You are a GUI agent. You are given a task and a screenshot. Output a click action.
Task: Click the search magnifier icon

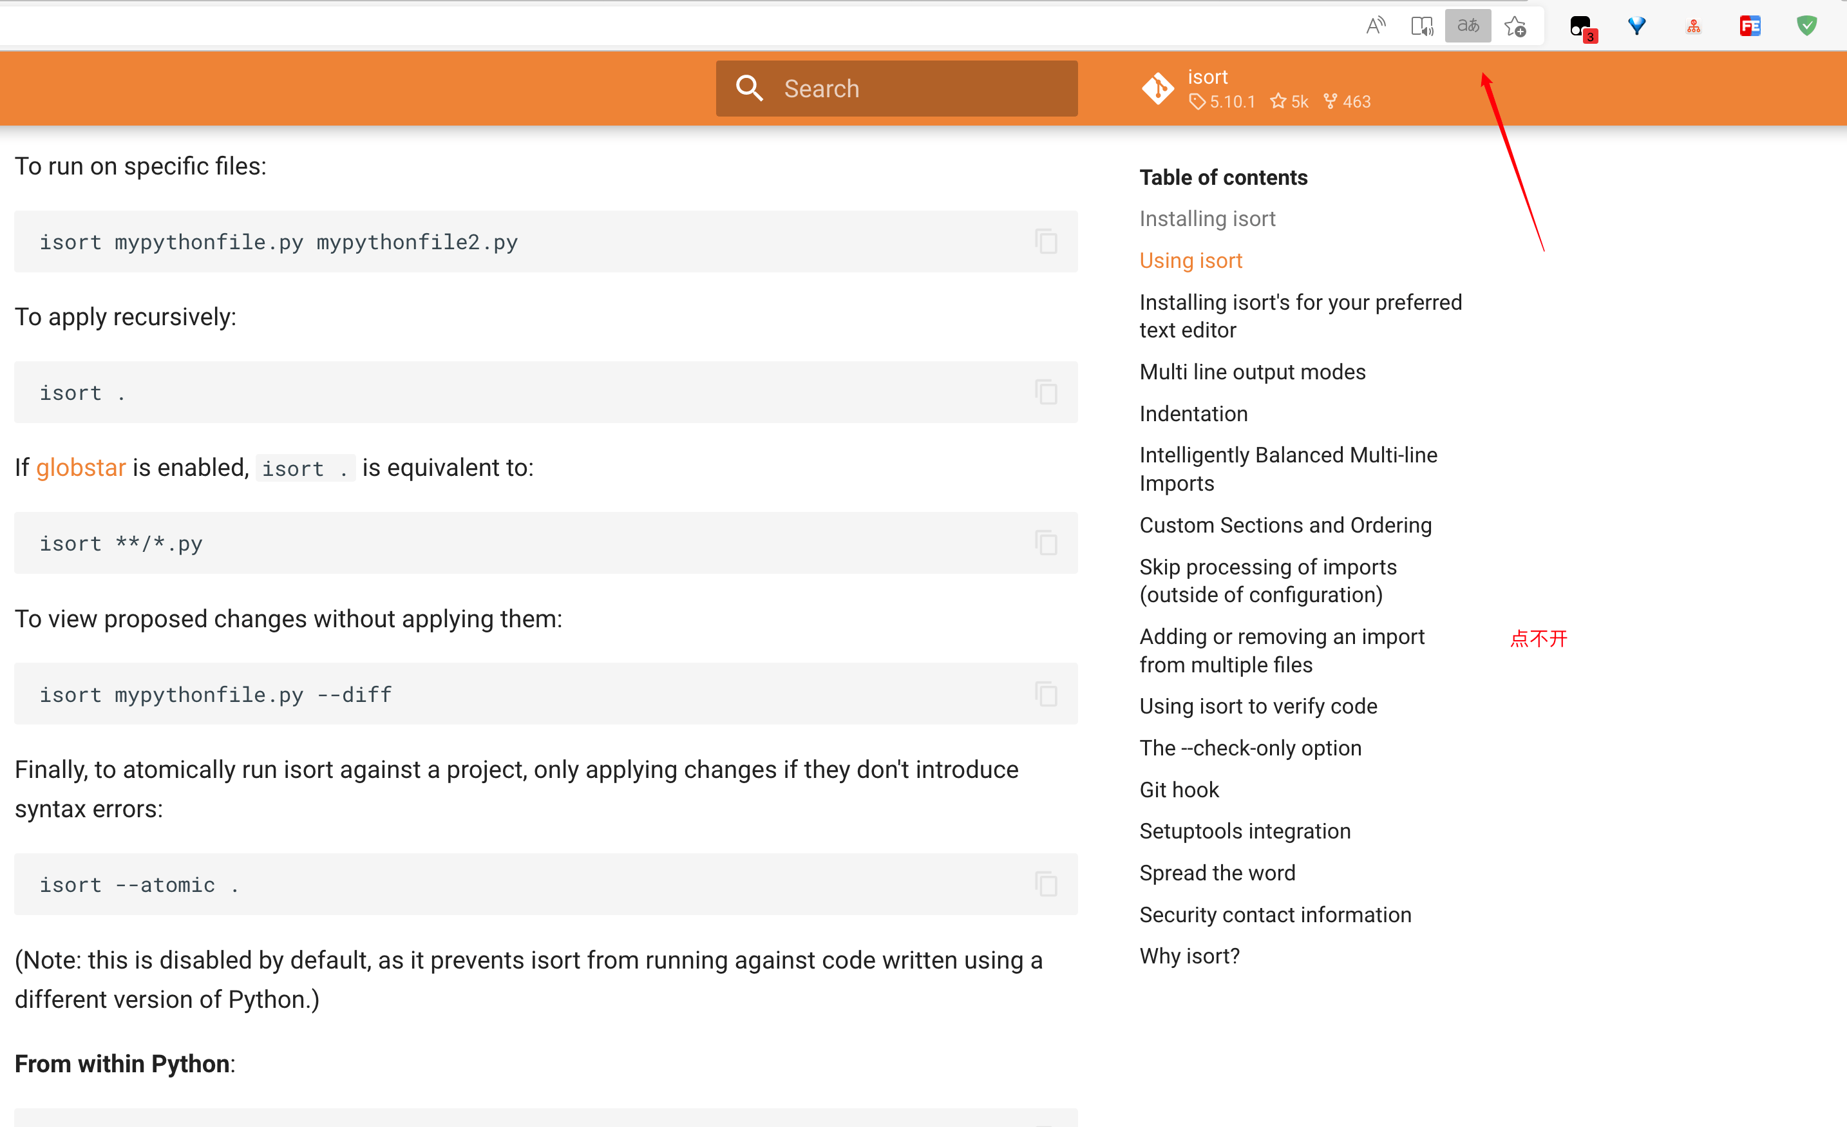(749, 88)
